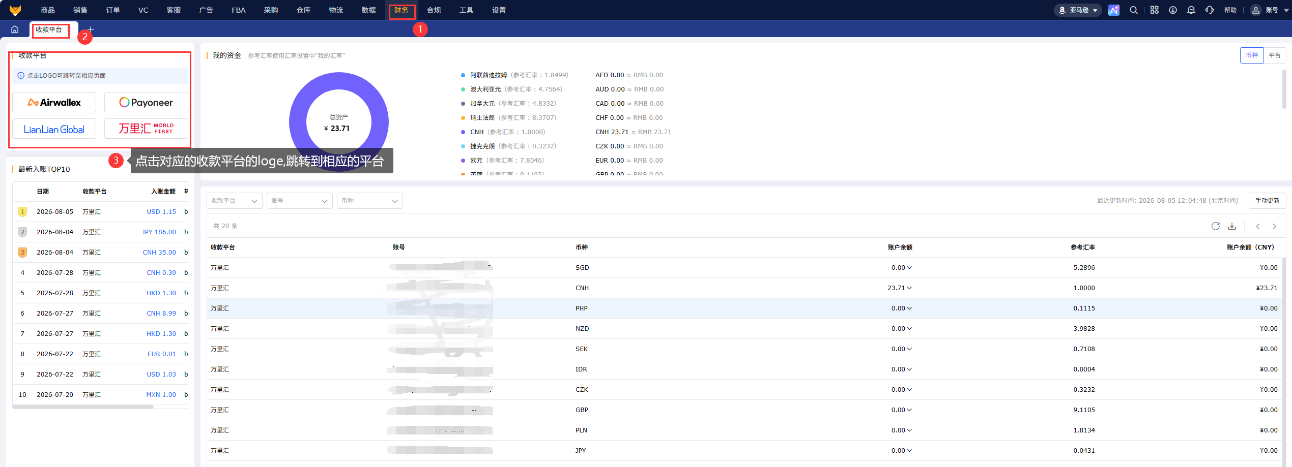This screenshot has width=1292, height=467.
Task: Open the FBA menu
Action: tap(239, 10)
